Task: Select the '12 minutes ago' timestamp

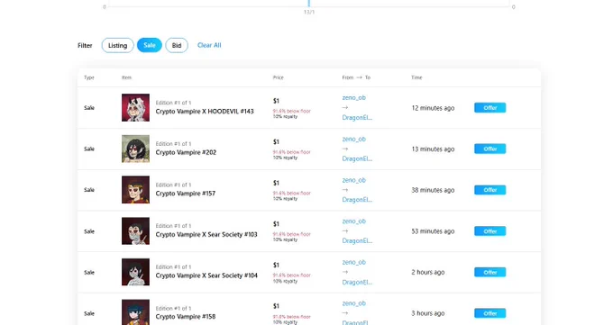Action: click(x=433, y=108)
